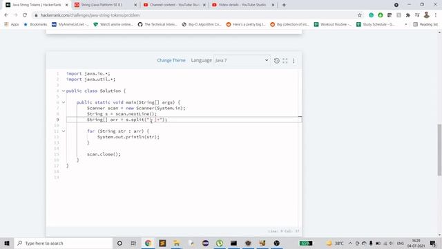Open Windows Start menu
442x249 pixels.
coord(7,243)
